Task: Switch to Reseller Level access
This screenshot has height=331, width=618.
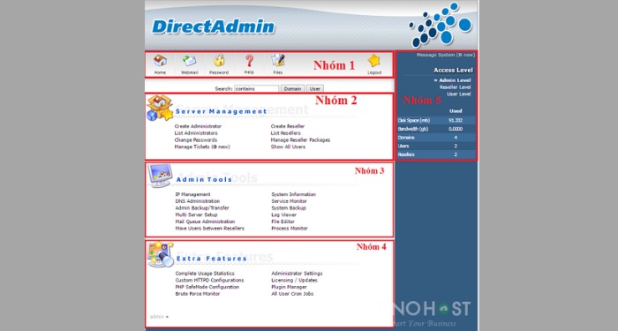Action: [x=456, y=87]
